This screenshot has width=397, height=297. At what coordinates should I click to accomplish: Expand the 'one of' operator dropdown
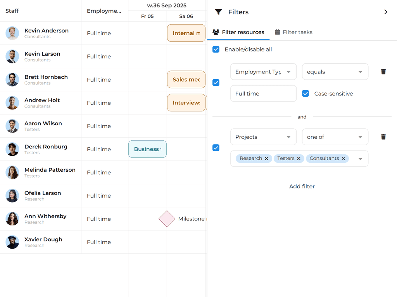(335, 137)
